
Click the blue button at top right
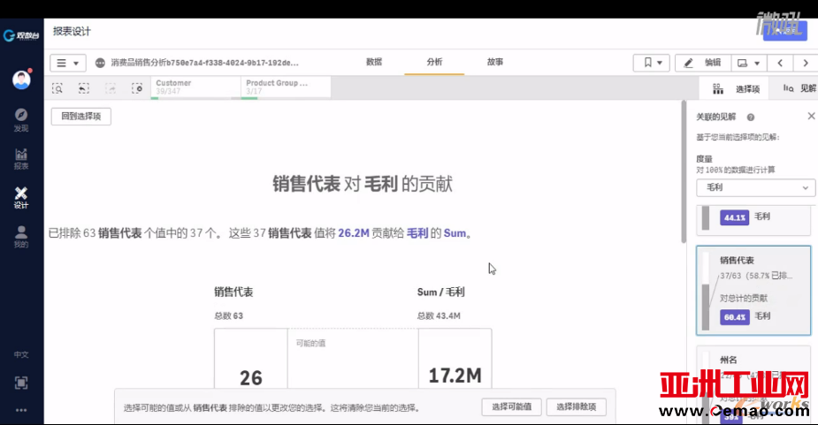tap(785, 31)
